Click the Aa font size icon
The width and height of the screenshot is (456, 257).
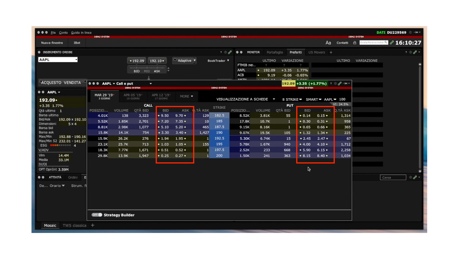coord(328,43)
